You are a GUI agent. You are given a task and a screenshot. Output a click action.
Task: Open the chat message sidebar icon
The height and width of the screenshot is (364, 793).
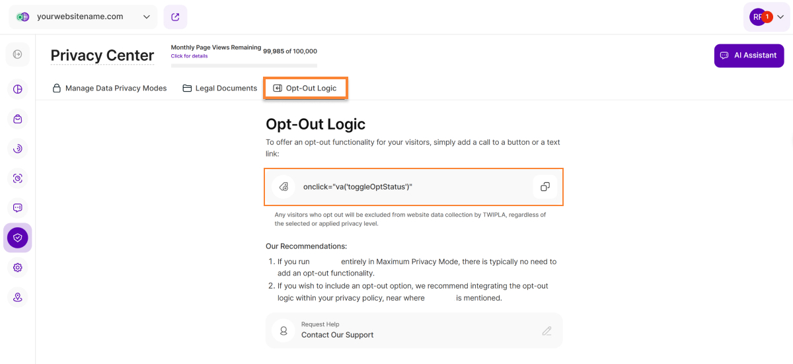point(18,207)
